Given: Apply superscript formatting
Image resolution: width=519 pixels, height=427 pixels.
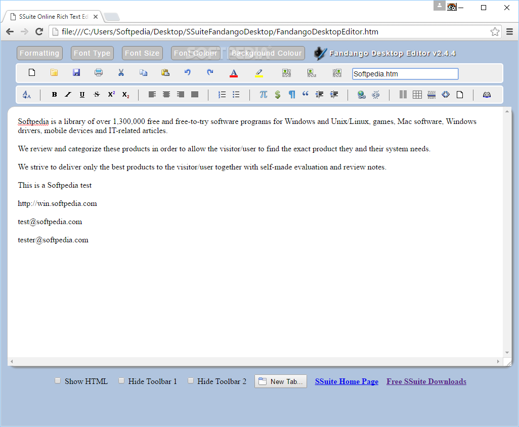Looking at the screenshot, I should coord(112,94).
